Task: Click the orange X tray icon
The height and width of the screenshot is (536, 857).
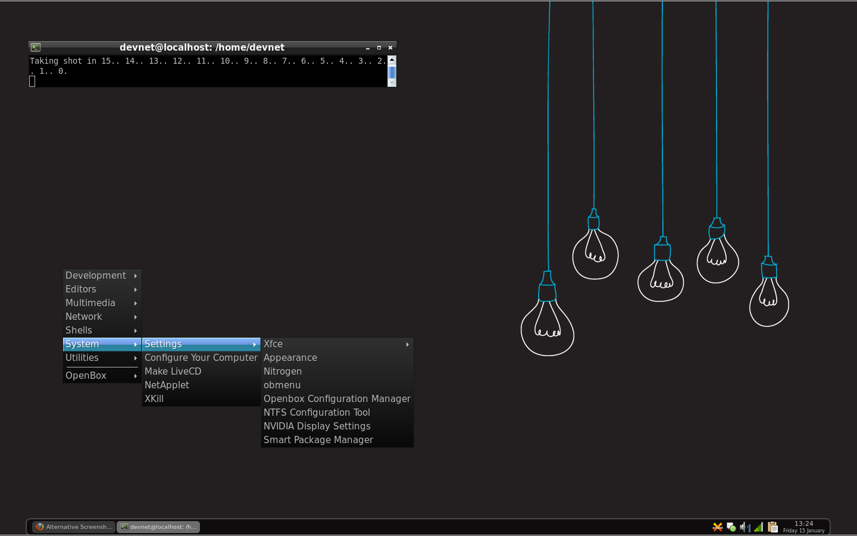Action: coord(718,527)
